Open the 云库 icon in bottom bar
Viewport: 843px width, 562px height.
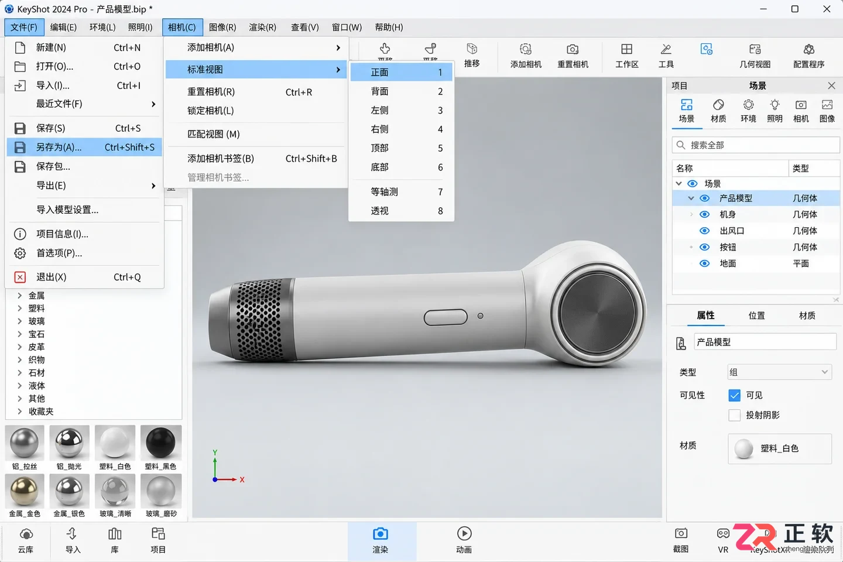tap(26, 534)
